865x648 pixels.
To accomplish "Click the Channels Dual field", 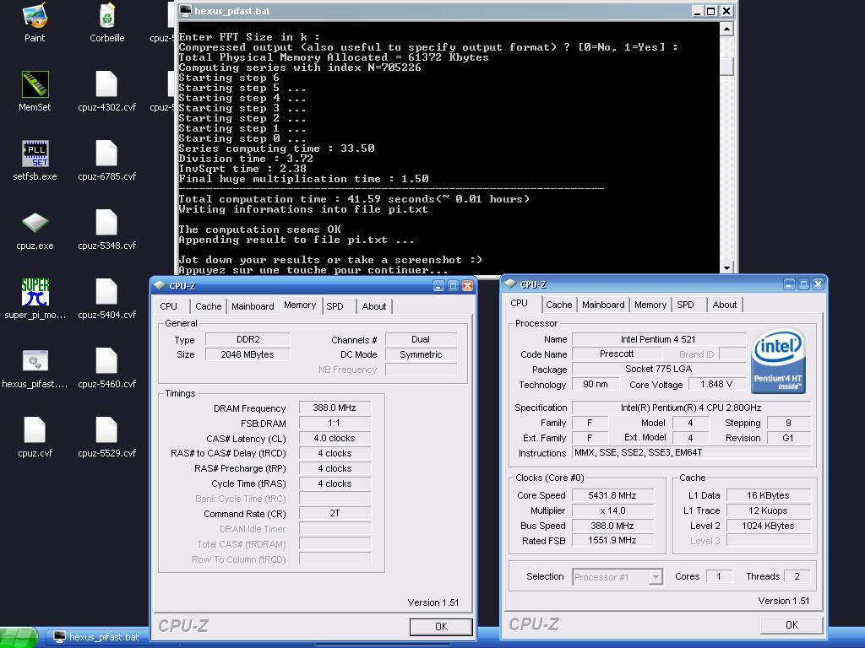I will tap(421, 339).
